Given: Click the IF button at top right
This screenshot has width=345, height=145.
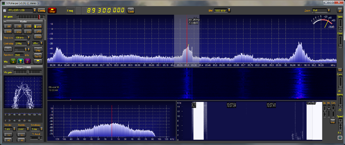Looking at the screenshot, I should tap(340, 11).
